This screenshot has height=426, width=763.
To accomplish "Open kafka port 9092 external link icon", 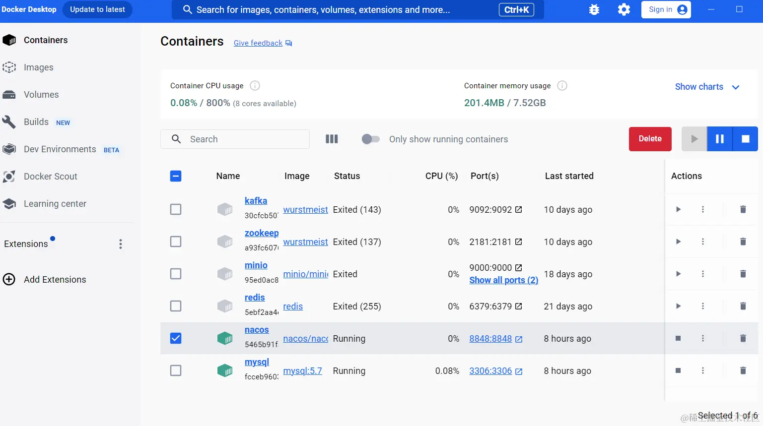I will pos(518,209).
